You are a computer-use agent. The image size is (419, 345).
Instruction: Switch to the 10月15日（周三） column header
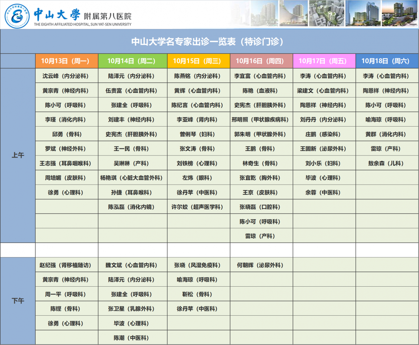[198, 61]
